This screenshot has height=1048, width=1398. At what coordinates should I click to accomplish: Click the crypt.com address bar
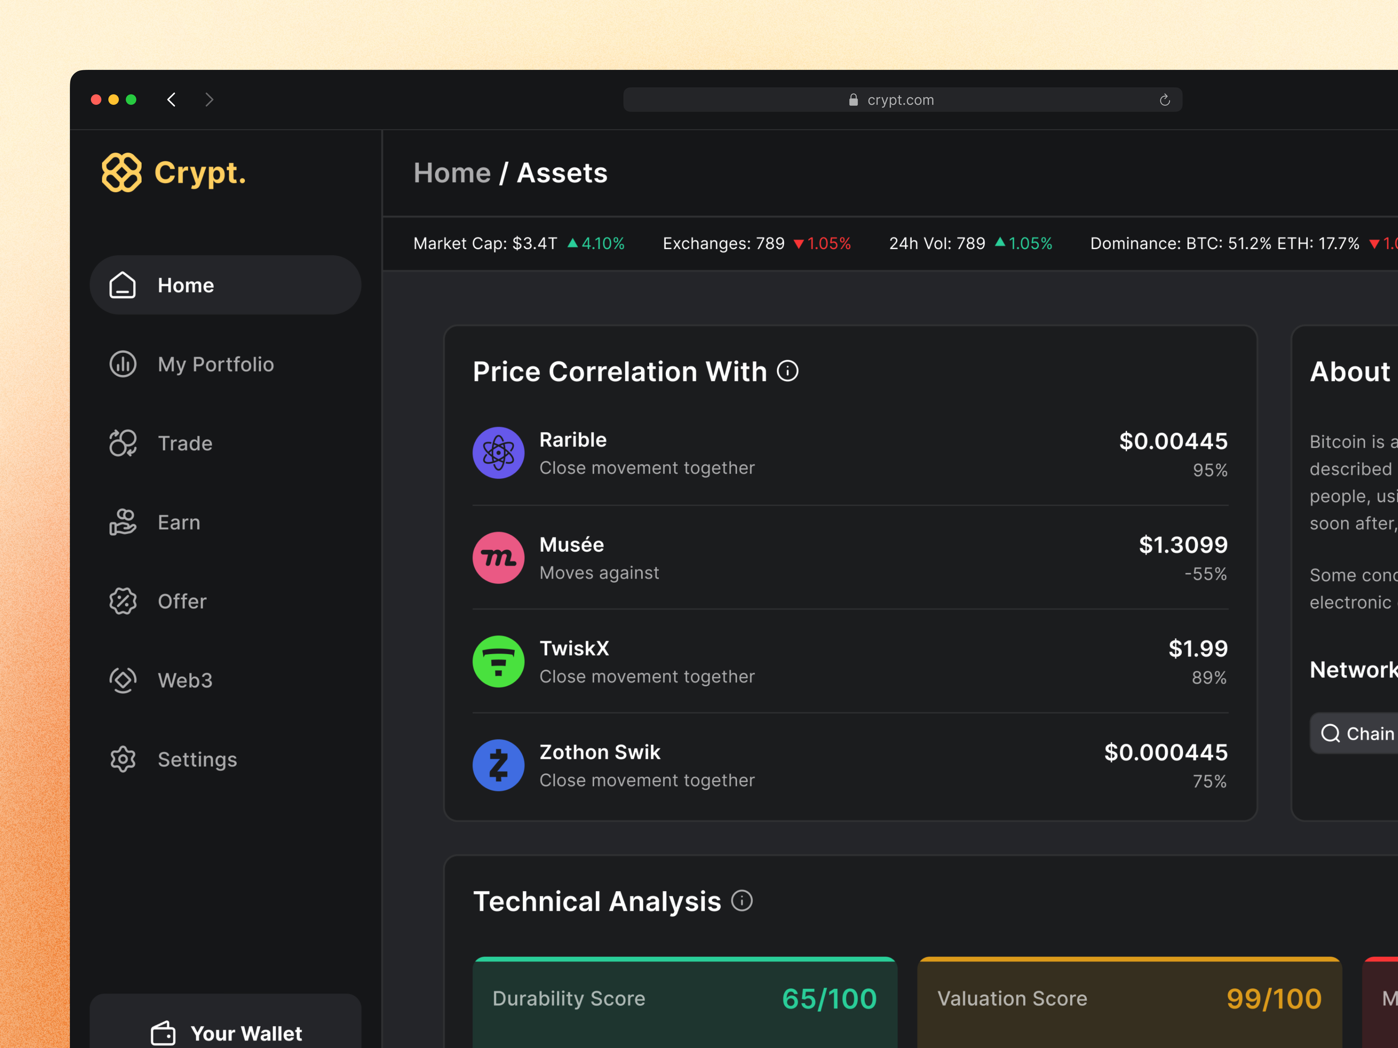900,99
